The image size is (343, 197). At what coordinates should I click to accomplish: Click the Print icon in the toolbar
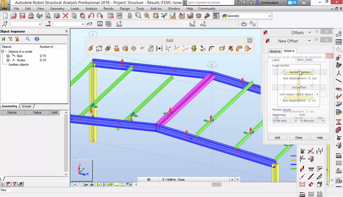point(31,16)
